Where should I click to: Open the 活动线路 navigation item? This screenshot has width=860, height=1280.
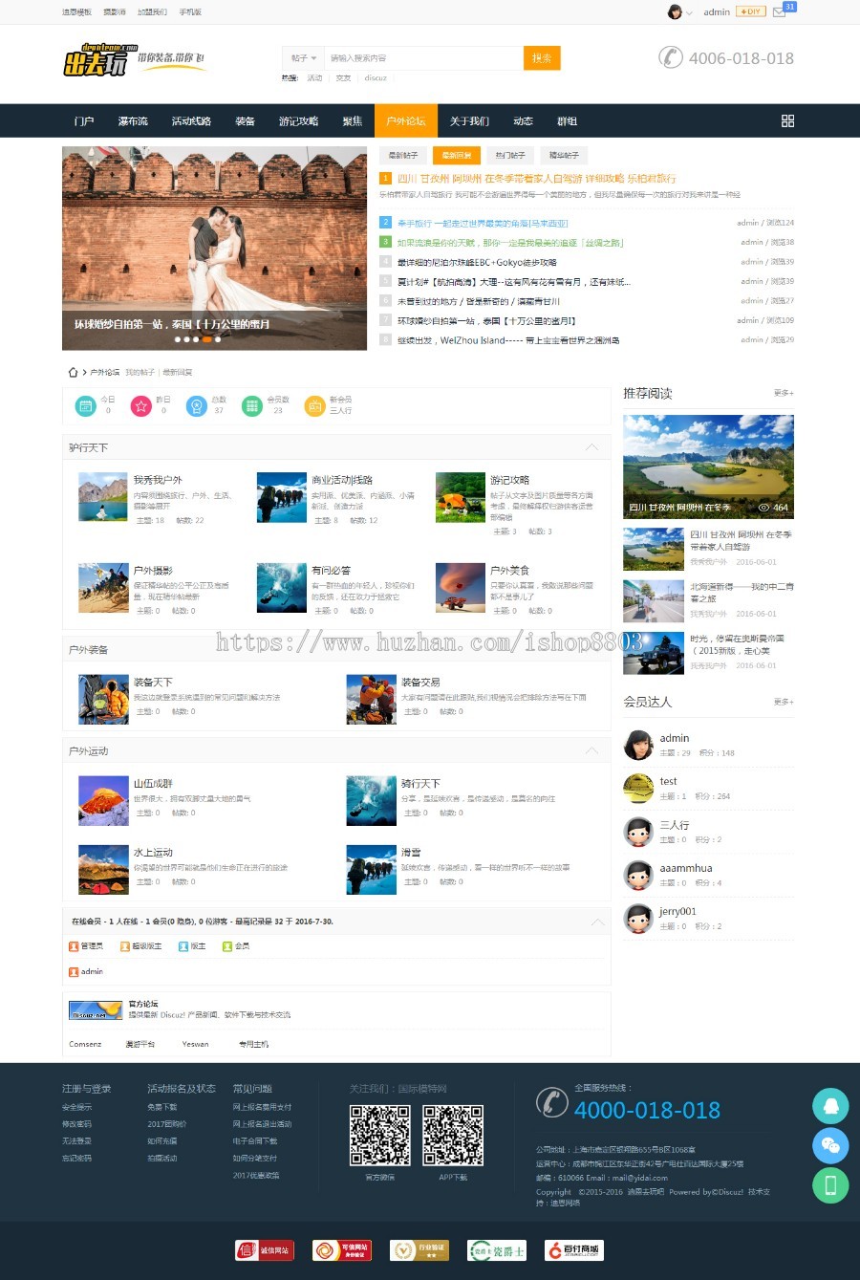tap(191, 121)
